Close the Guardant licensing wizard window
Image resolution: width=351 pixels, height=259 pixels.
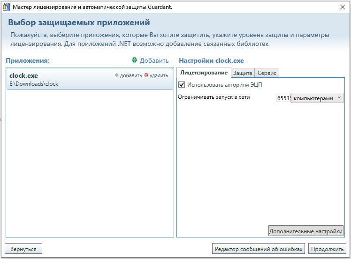click(342, 7)
